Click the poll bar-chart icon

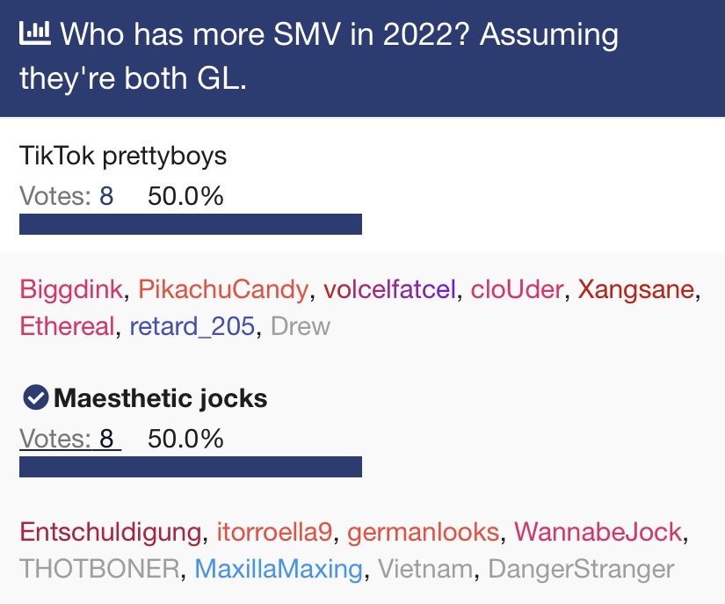34,33
